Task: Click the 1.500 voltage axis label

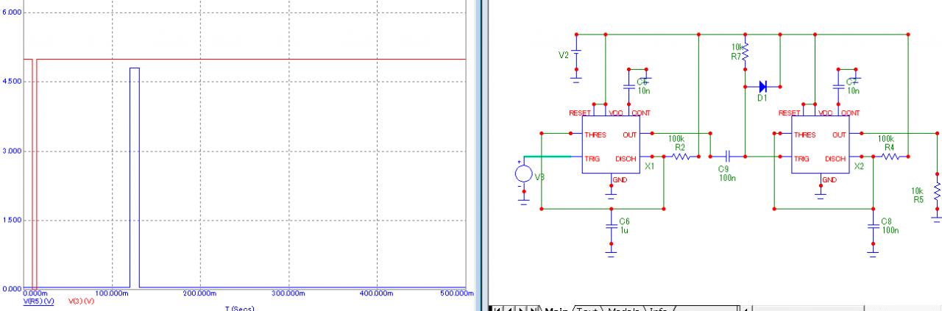Action: coord(11,220)
